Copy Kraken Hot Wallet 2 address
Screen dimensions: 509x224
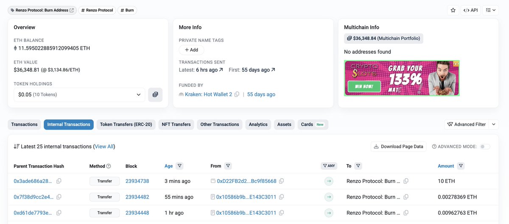237,94
